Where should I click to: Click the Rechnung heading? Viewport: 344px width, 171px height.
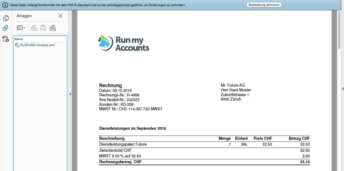point(110,85)
